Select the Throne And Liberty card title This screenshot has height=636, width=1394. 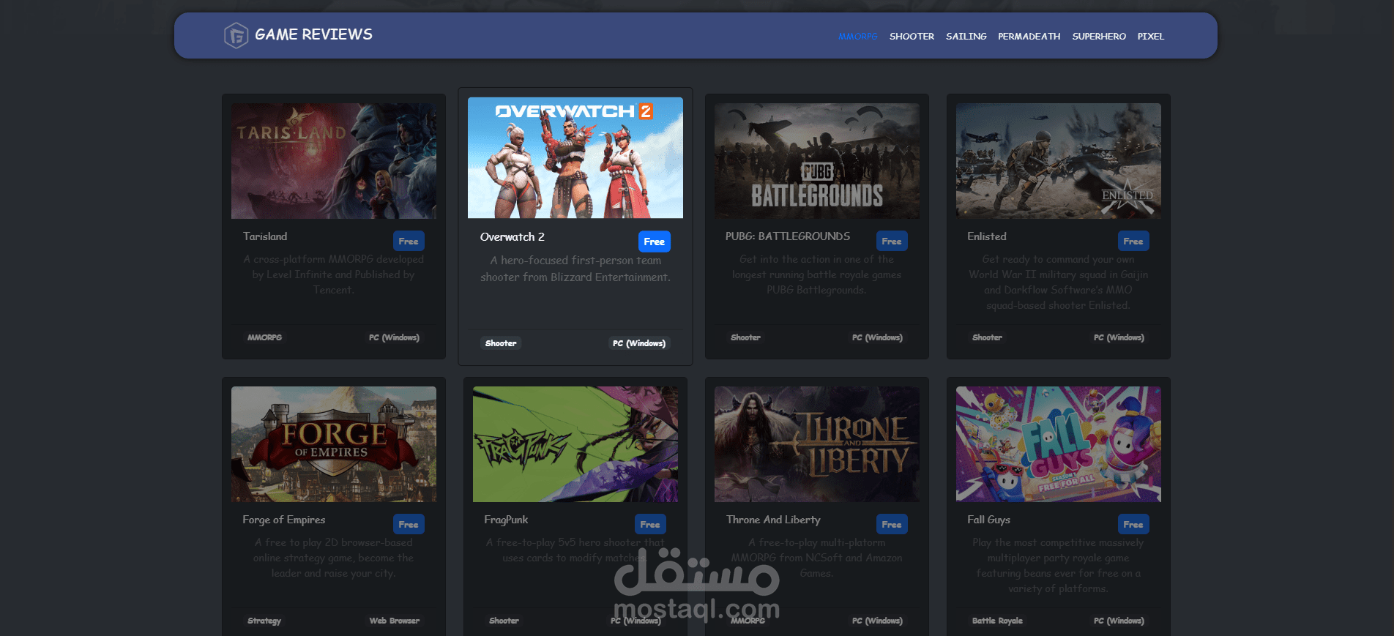773,520
